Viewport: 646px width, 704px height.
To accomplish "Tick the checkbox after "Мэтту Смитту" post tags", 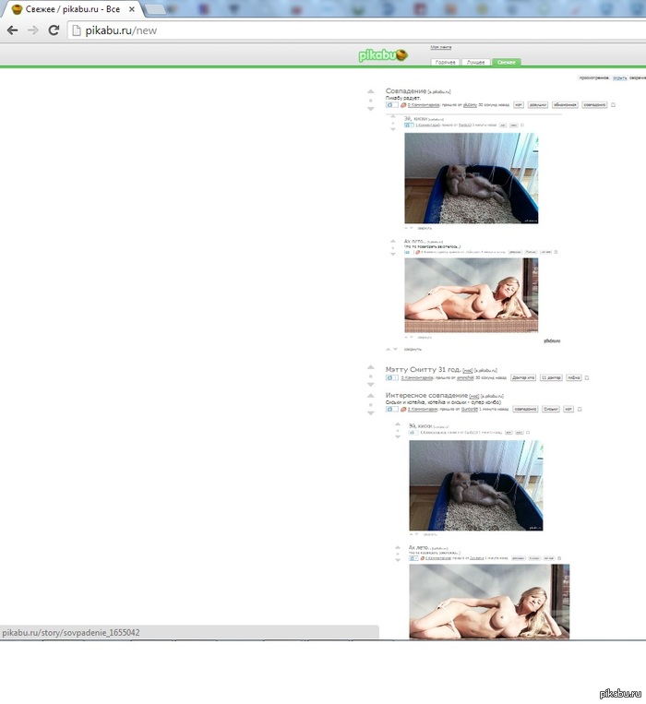I will (x=587, y=377).
